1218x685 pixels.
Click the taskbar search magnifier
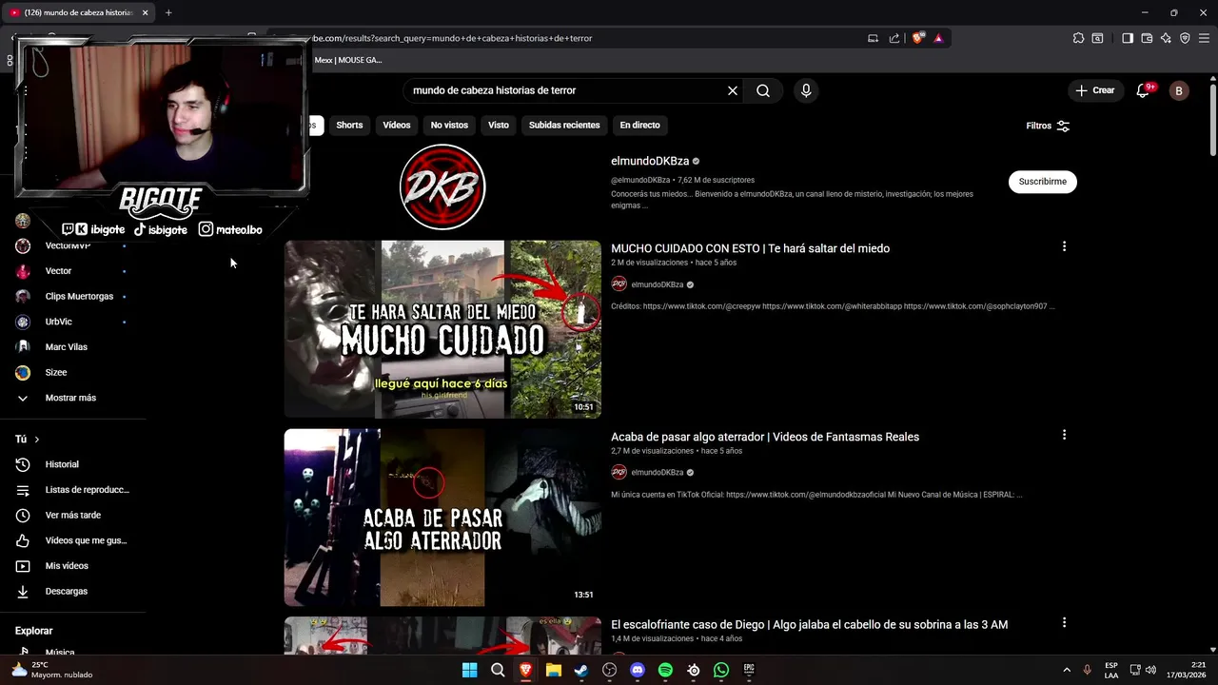(498, 670)
